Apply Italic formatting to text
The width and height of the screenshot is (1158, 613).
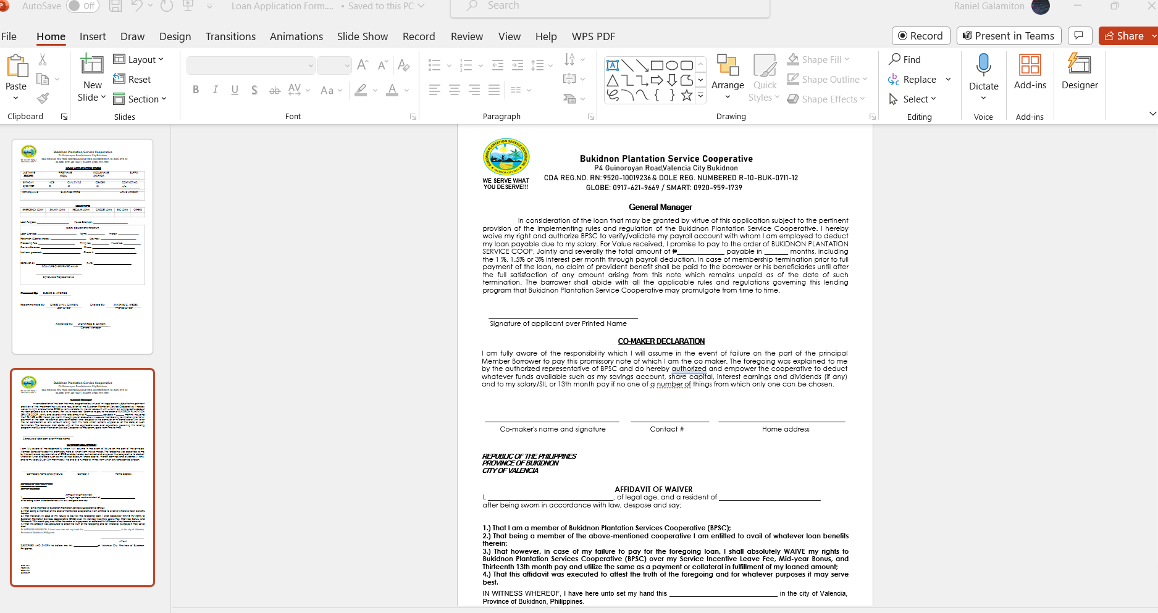[215, 90]
